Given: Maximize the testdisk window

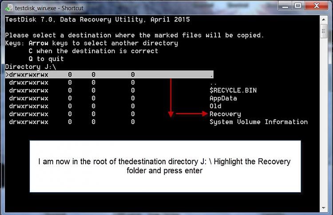Looking at the screenshot, I should (x=298, y=6).
